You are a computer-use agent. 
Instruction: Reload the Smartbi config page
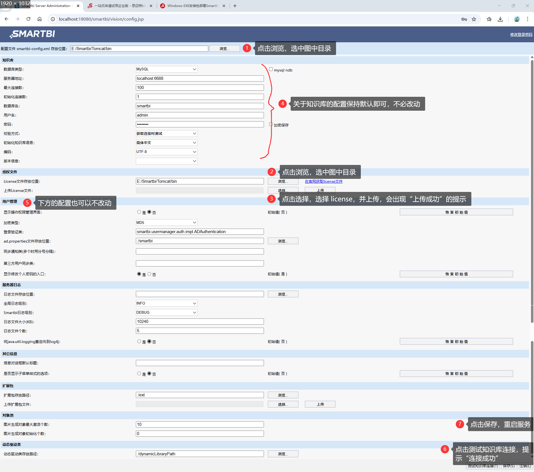coord(28,19)
